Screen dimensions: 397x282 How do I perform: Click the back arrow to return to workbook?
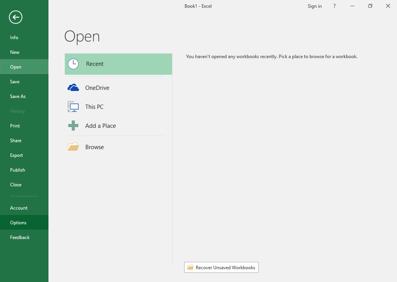coord(16,17)
